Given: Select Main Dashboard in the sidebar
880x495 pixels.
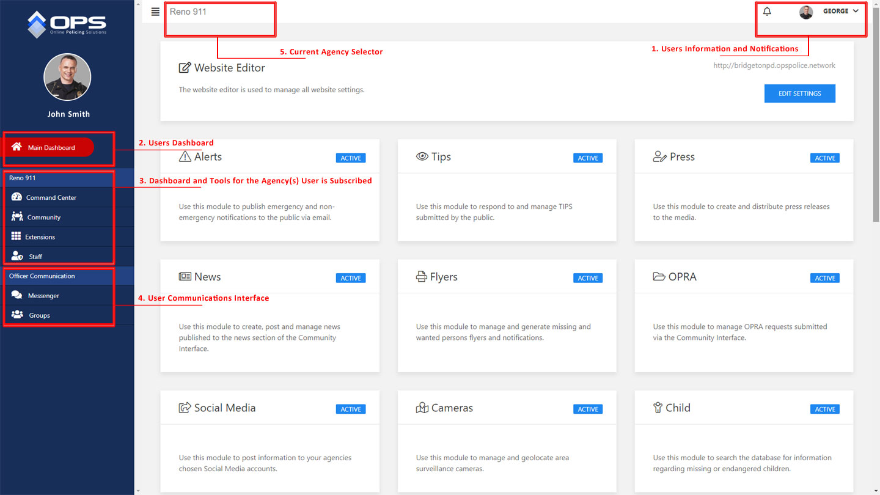Looking at the screenshot, I should tap(51, 147).
